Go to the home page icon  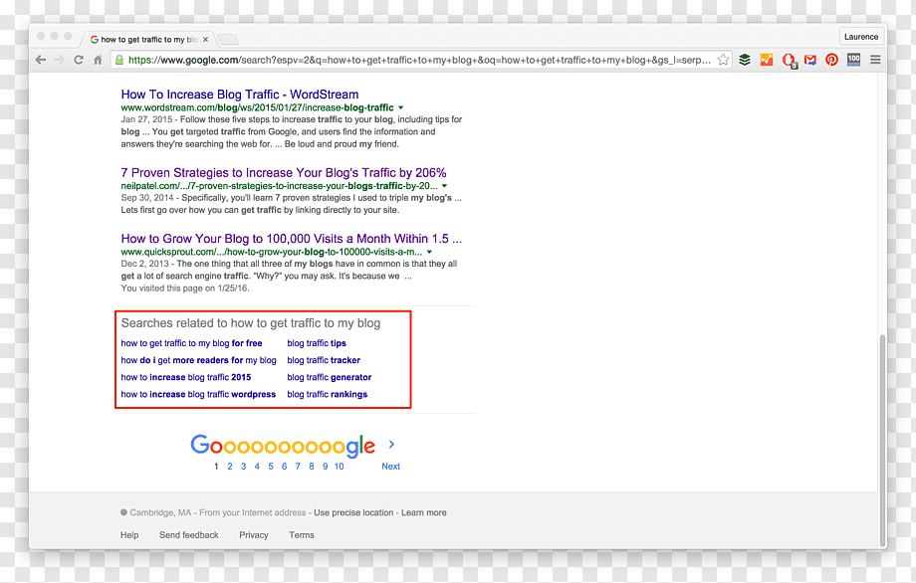pyautogui.click(x=99, y=60)
